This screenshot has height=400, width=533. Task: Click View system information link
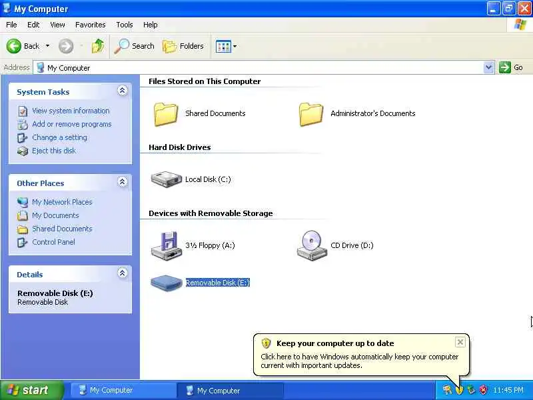tap(71, 111)
